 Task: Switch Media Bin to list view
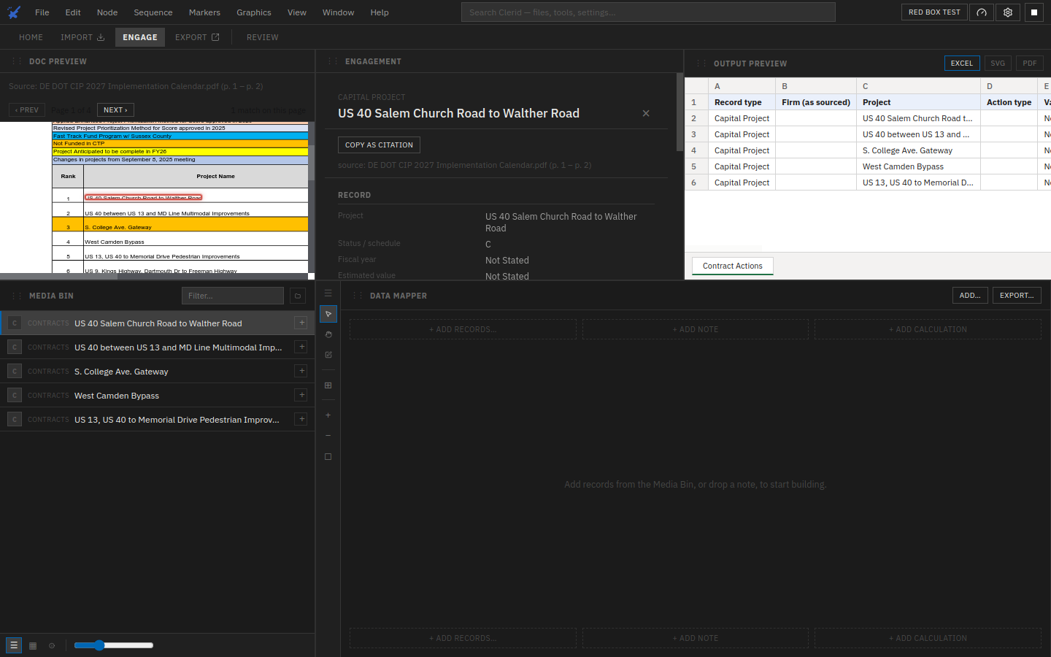click(14, 645)
